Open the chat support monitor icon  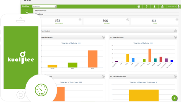[x=139, y=7]
